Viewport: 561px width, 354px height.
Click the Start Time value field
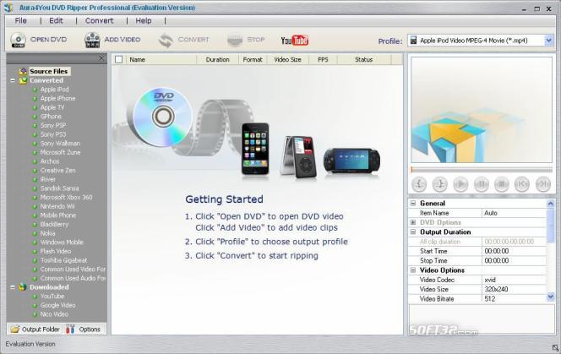click(514, 251)
